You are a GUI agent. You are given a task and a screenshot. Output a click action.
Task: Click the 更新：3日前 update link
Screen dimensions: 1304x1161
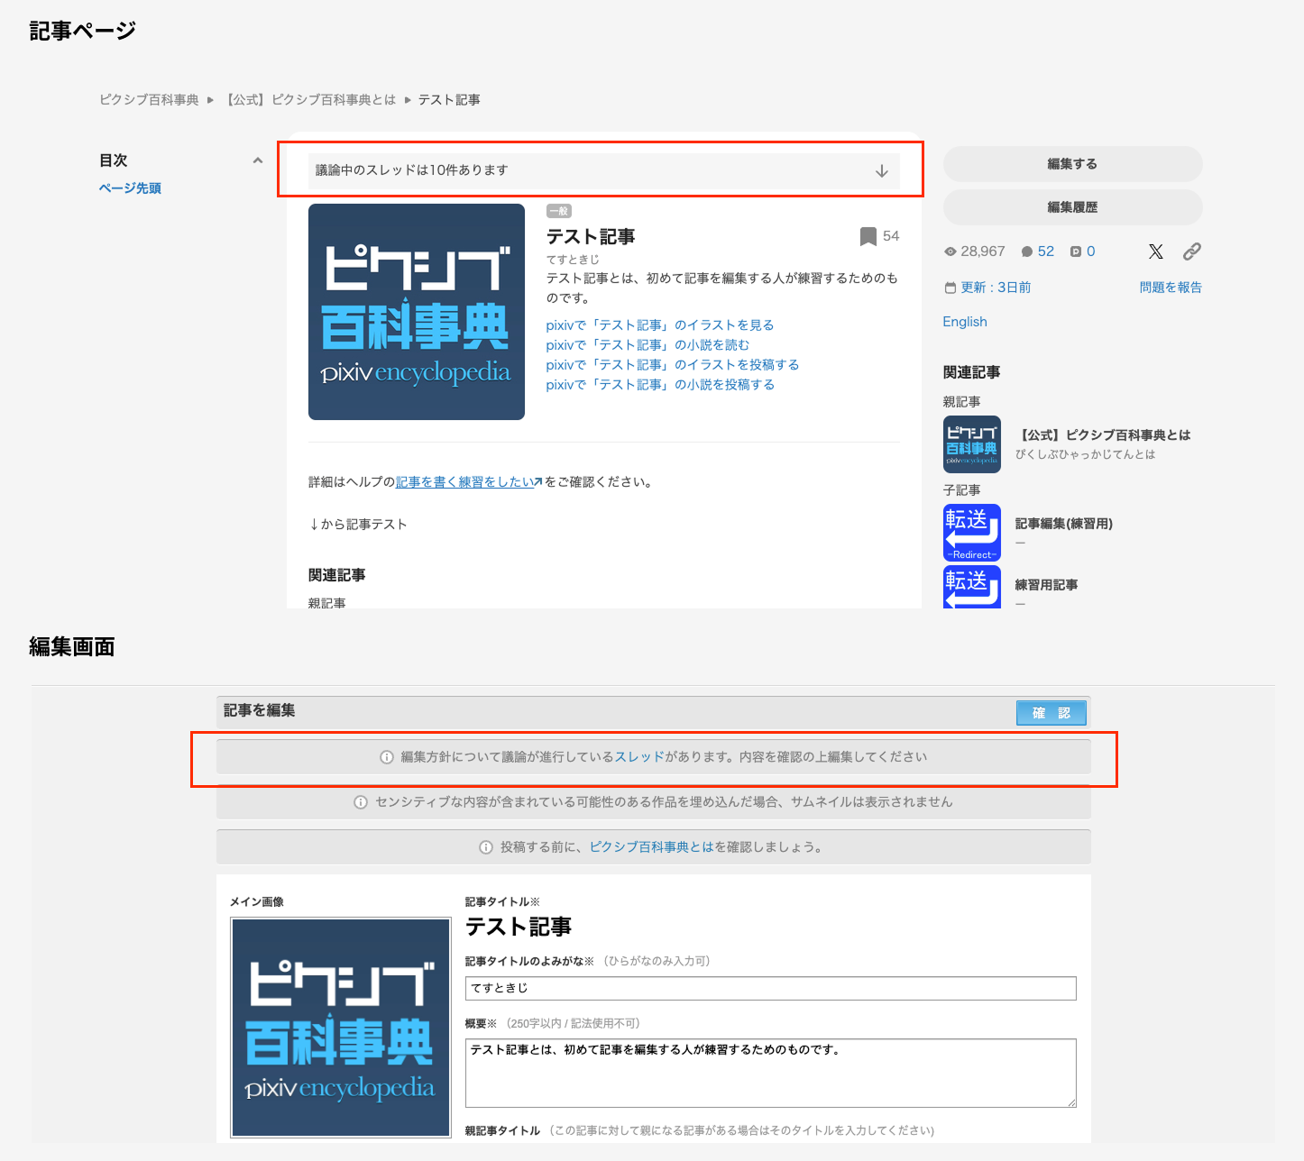(x=996, y=288)
